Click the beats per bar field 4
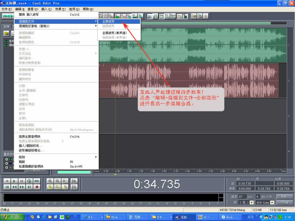295x221 pixels. pyautogui.click(x=258, y=196)
